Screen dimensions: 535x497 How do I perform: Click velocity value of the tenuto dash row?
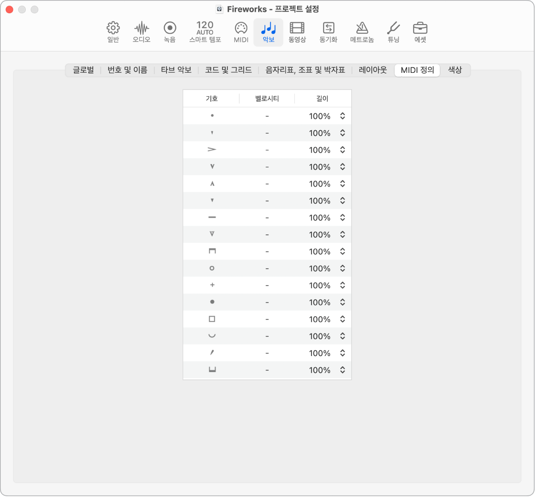pos(267,218)
